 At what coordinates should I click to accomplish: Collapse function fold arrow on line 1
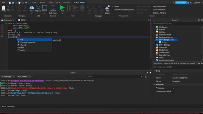click(6, 23)
